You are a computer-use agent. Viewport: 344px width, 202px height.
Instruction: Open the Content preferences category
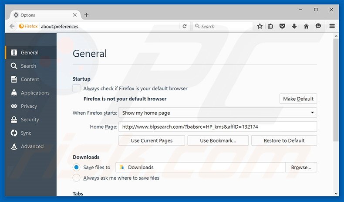click(31, 79)
